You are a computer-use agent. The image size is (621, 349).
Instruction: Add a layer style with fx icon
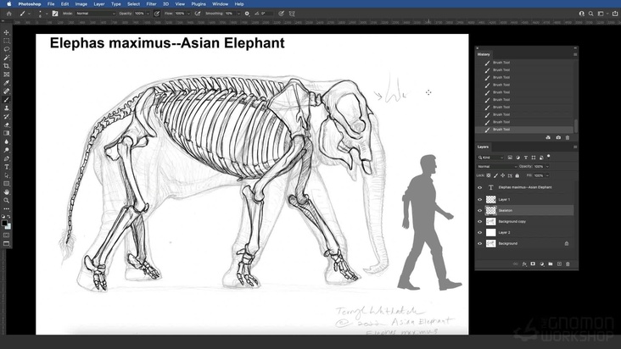[x=524, y=264]
